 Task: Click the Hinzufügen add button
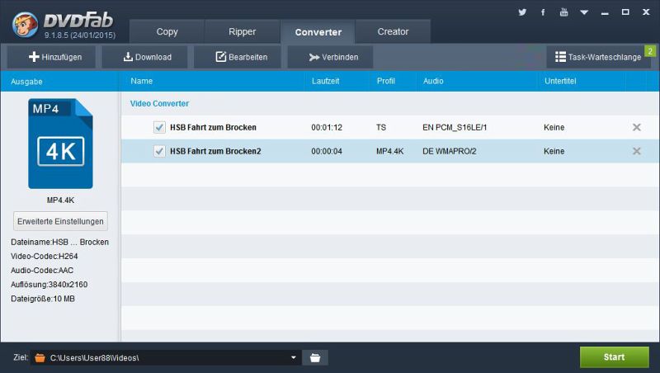[x=52, y=57]
